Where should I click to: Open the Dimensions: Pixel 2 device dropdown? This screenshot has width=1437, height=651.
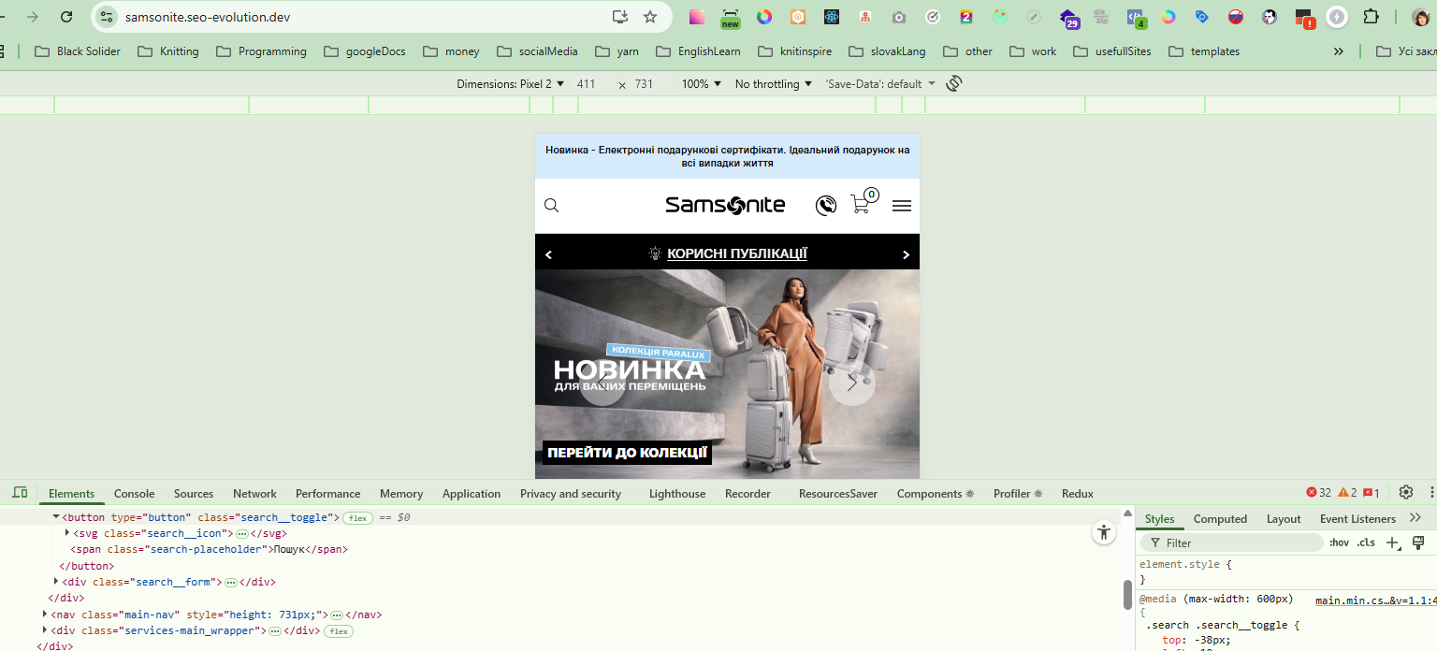[511, 83]
